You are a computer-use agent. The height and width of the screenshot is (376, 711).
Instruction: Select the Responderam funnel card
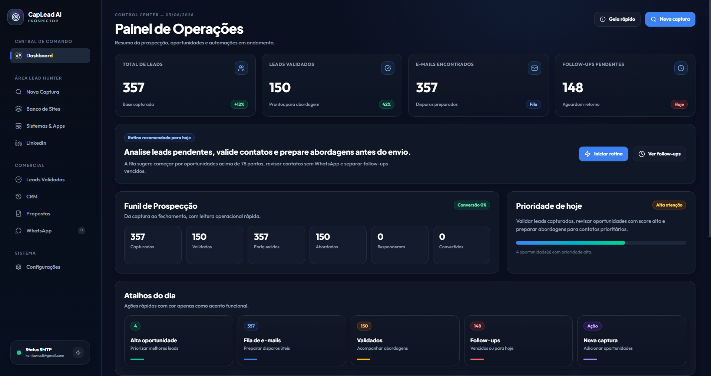[400, 245]
